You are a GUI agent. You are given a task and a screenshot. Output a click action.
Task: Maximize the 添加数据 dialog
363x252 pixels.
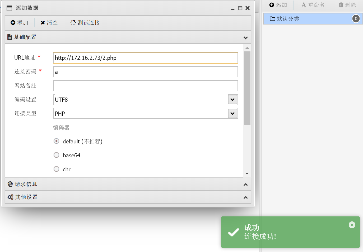pos(240,8)
